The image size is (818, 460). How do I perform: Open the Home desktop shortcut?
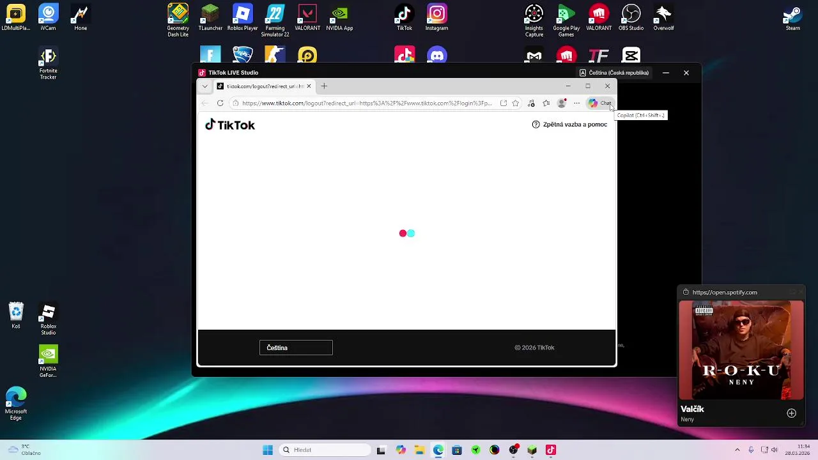coord(81,17)
